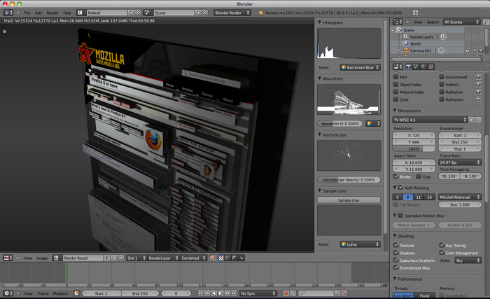
Task: Adjust the Vectorscope Opacity slider
Action: 349,180
